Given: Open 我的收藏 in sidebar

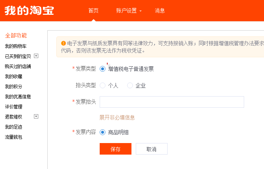Looking at the screenshot, I should (14, 76).
